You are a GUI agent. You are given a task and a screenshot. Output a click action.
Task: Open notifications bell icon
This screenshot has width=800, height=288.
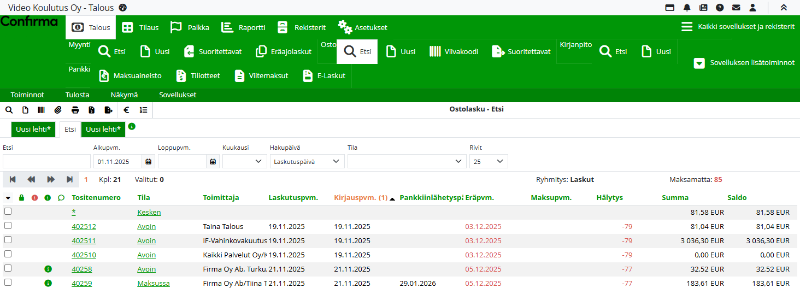pyautogui.click(x=687, y=8)
